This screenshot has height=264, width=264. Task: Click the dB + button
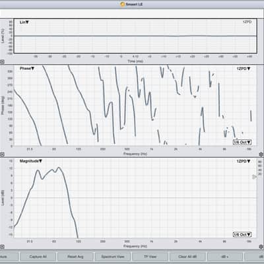coord(225,257)
